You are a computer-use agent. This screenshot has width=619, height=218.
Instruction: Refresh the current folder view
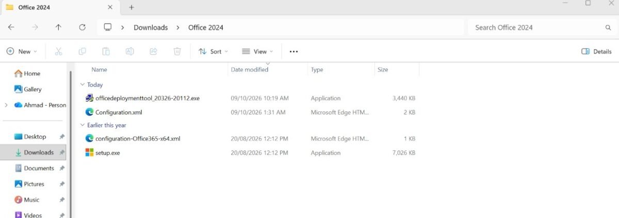click(82, 27)
